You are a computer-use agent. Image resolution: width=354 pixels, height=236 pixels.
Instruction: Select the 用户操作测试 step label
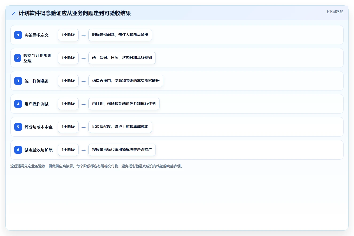tap(37, 104)
